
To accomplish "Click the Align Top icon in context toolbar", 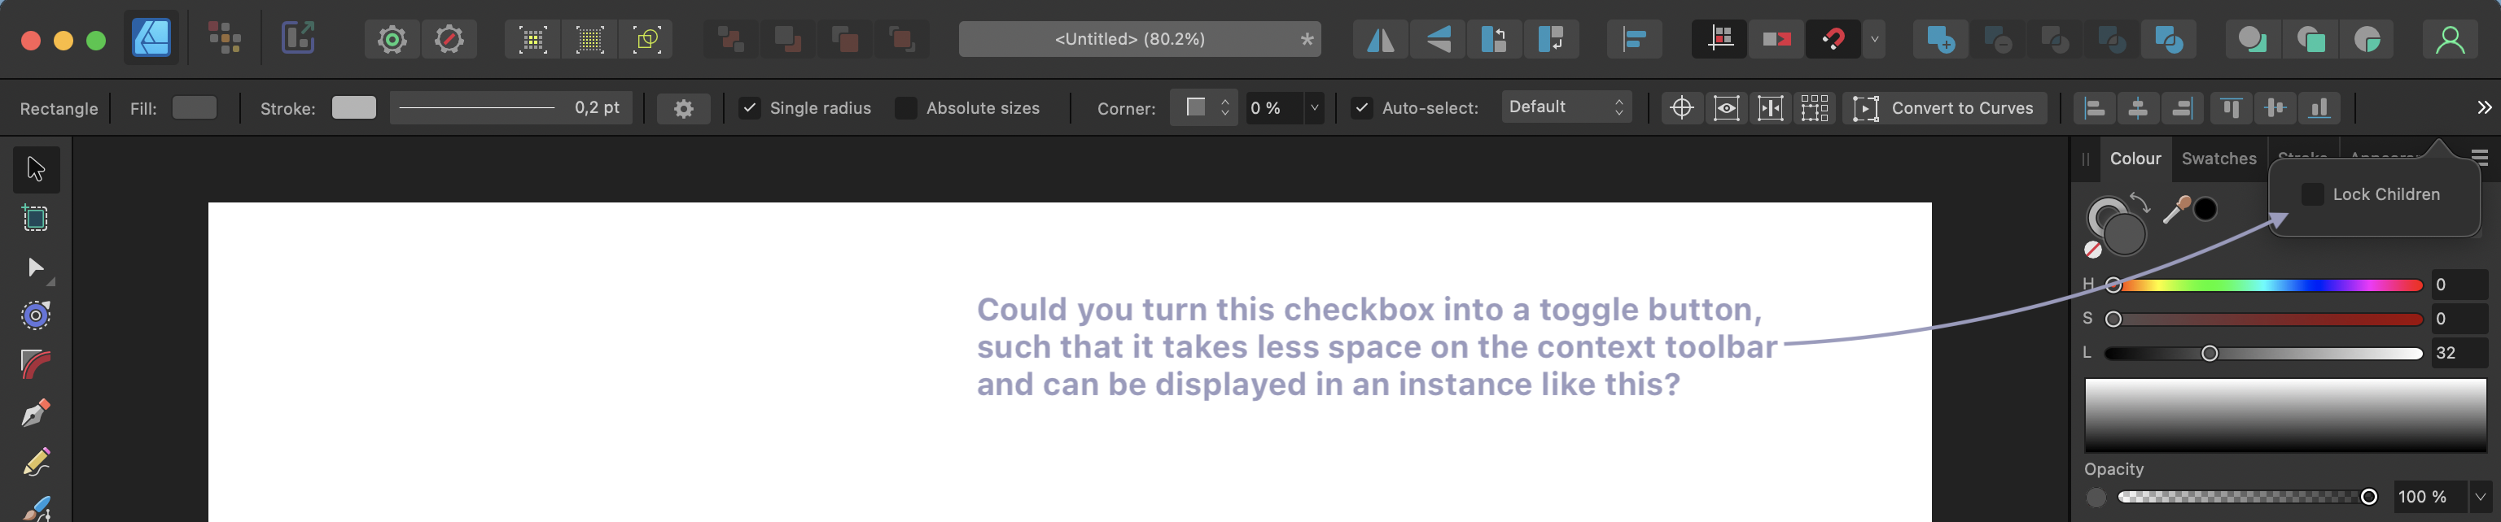I will [2231, 107].
